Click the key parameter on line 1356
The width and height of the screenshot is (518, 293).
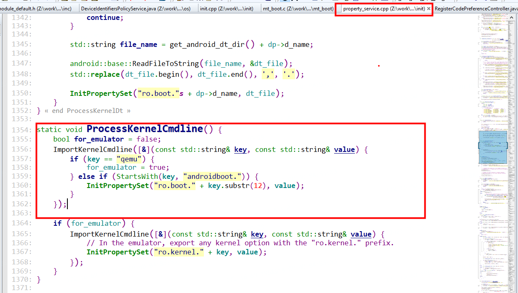pyautogui.click(x=240, y=149)
